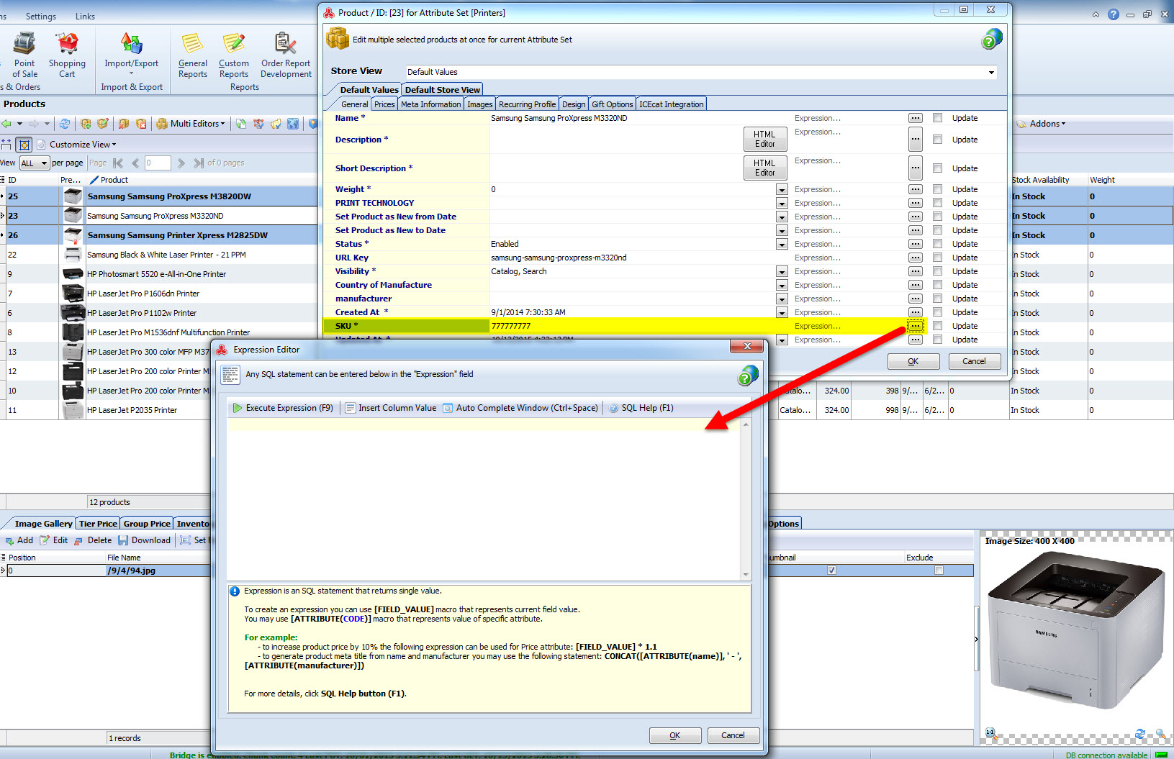Click Insert Column Value
This screenshot has width=1174, height=759.
[391, 408]
